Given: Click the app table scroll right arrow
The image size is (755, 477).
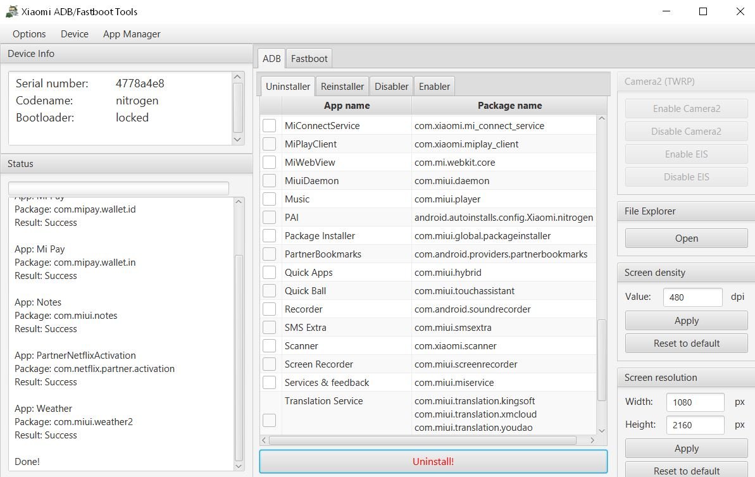Looking at the screenshot, I should click(x=592, y=440).
